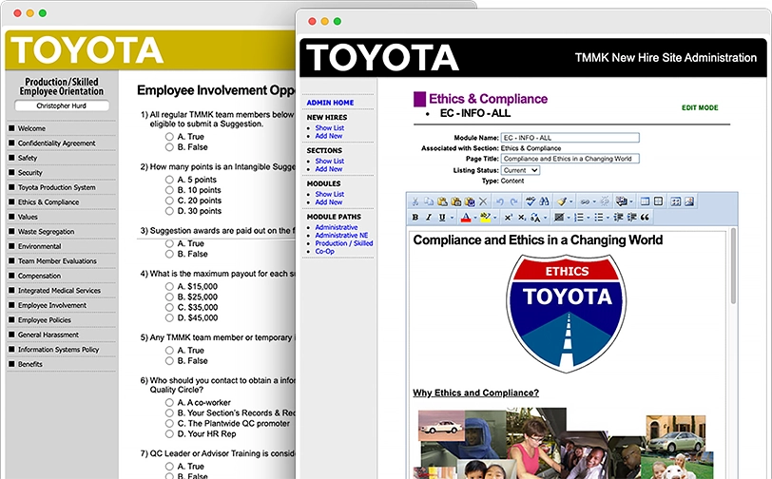Insert a block quote
The height and width of the screenshot is (479, 772).
(645, 217)
